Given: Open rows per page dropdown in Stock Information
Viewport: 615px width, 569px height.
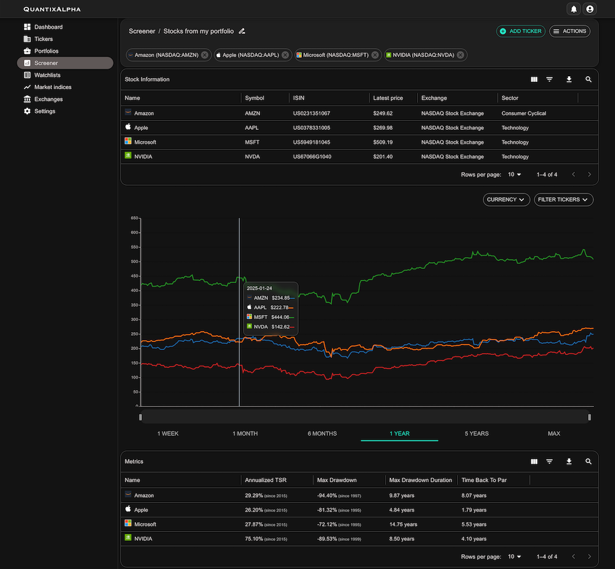Looking at the screenshot, I should 514,175.
